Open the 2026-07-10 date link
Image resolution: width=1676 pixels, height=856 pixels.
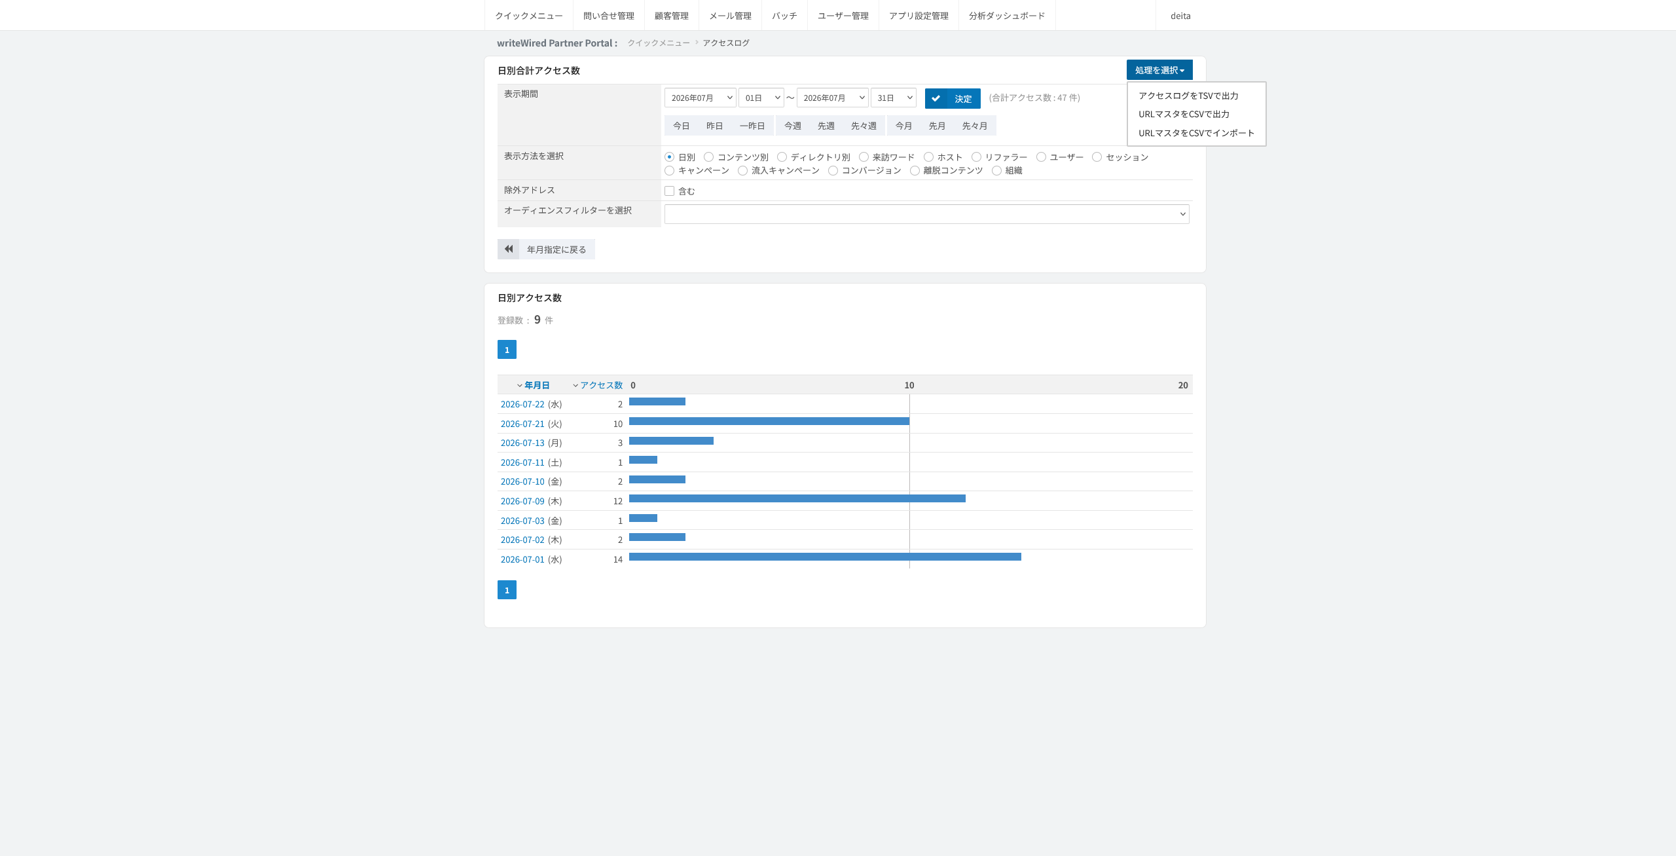522,482
